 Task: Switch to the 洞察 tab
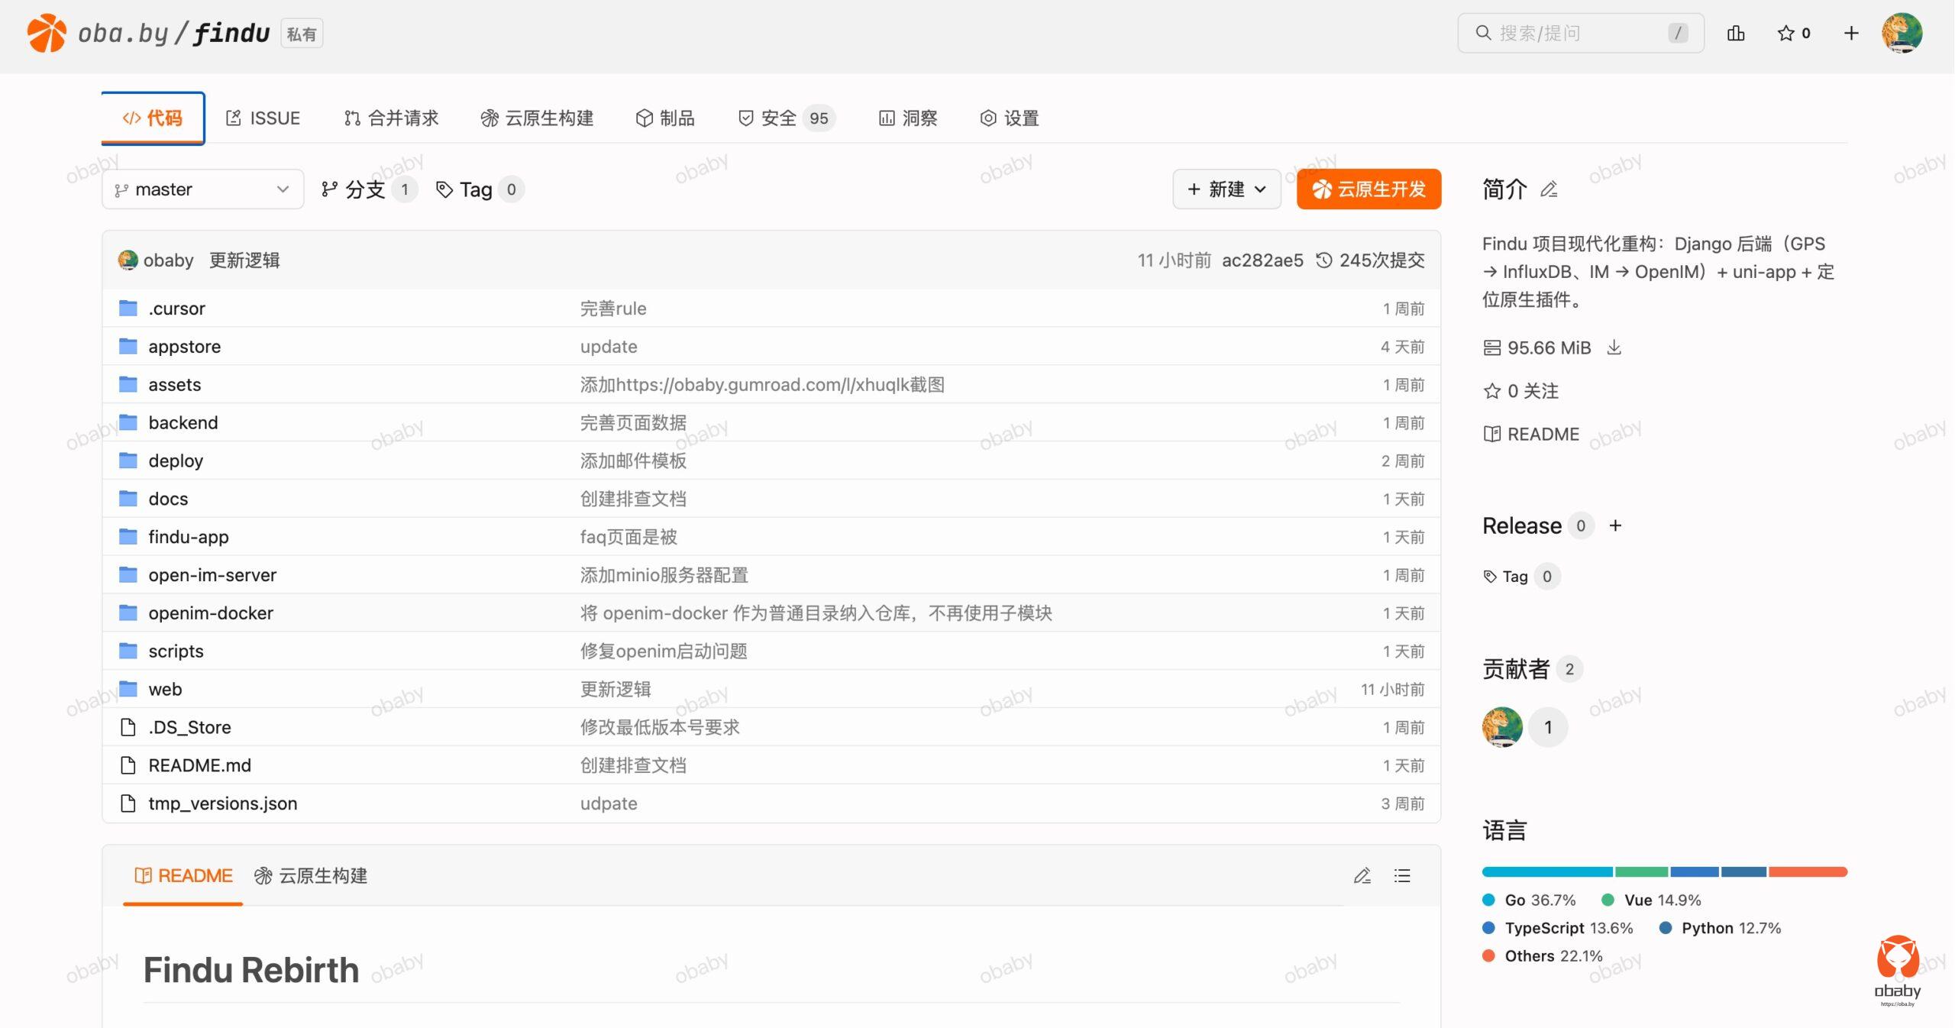(x=908, y=118)
